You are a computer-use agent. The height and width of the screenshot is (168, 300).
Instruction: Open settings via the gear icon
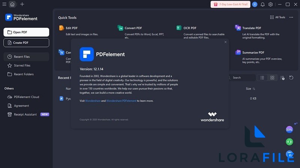[x=270, y=4]
